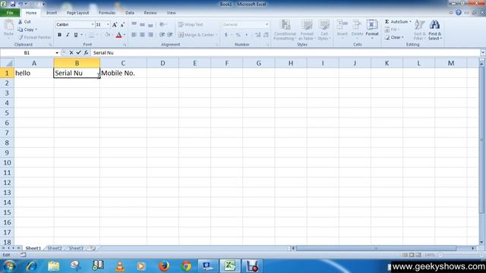Click the accounting dollar format icon
Image resolution: width=486 pixels, height=273 pixels.
coord(226,35)
